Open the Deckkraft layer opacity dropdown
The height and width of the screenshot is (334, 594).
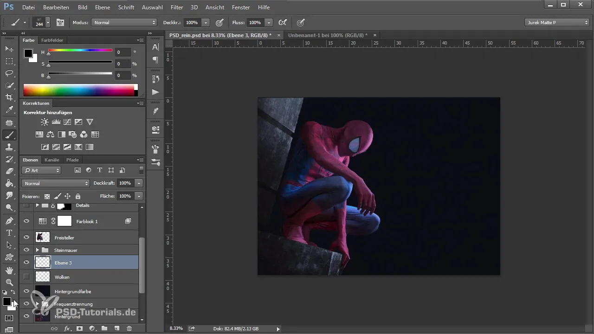coord(139,183)
